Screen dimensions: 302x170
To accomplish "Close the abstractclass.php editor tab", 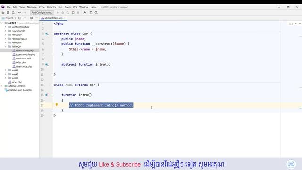I will pyautogui.click(x=65, y=18).
